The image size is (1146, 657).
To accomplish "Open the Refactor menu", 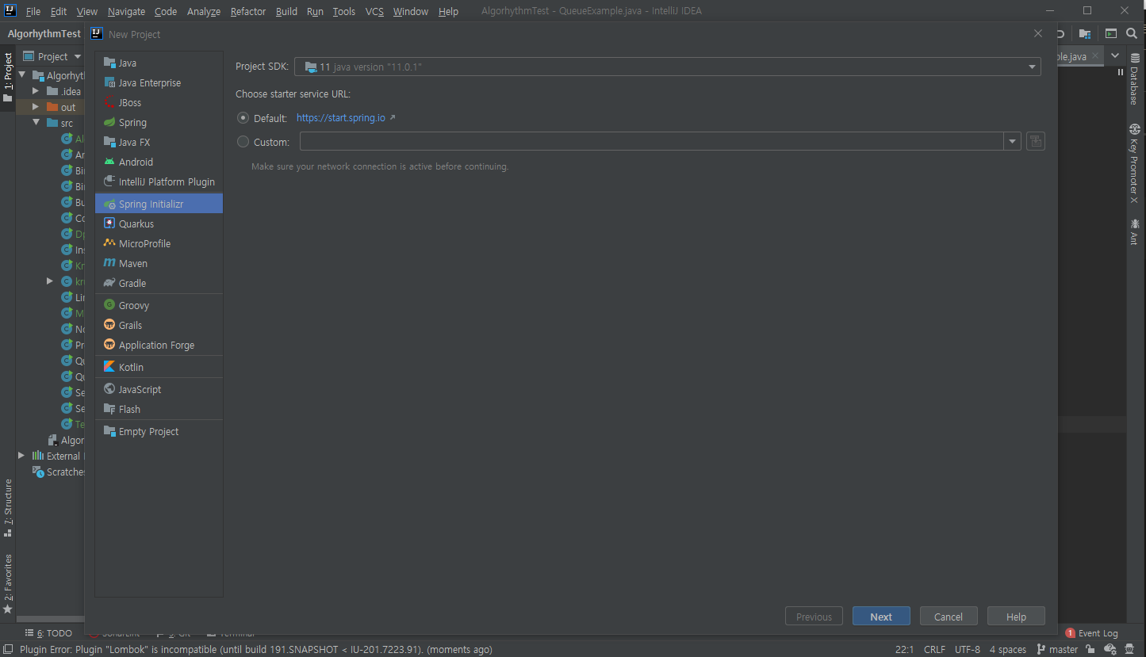I will click(x=248, y=11).
